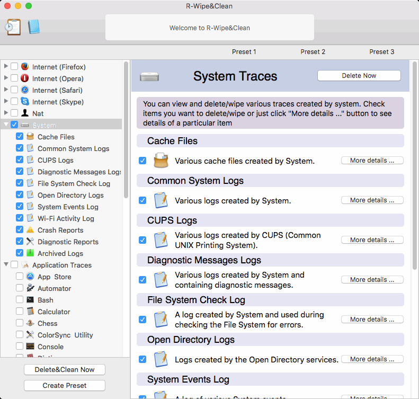
Task: Select Preset 3
Action: pos(381,52)
